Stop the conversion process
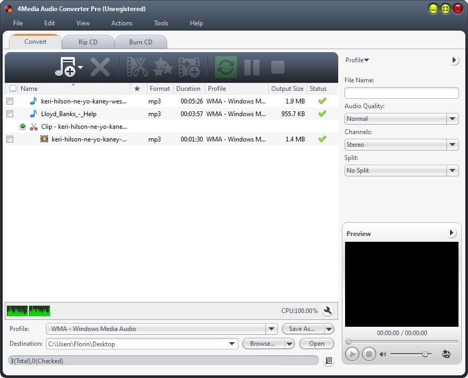The image size is (468, 378). coord(278,67)
